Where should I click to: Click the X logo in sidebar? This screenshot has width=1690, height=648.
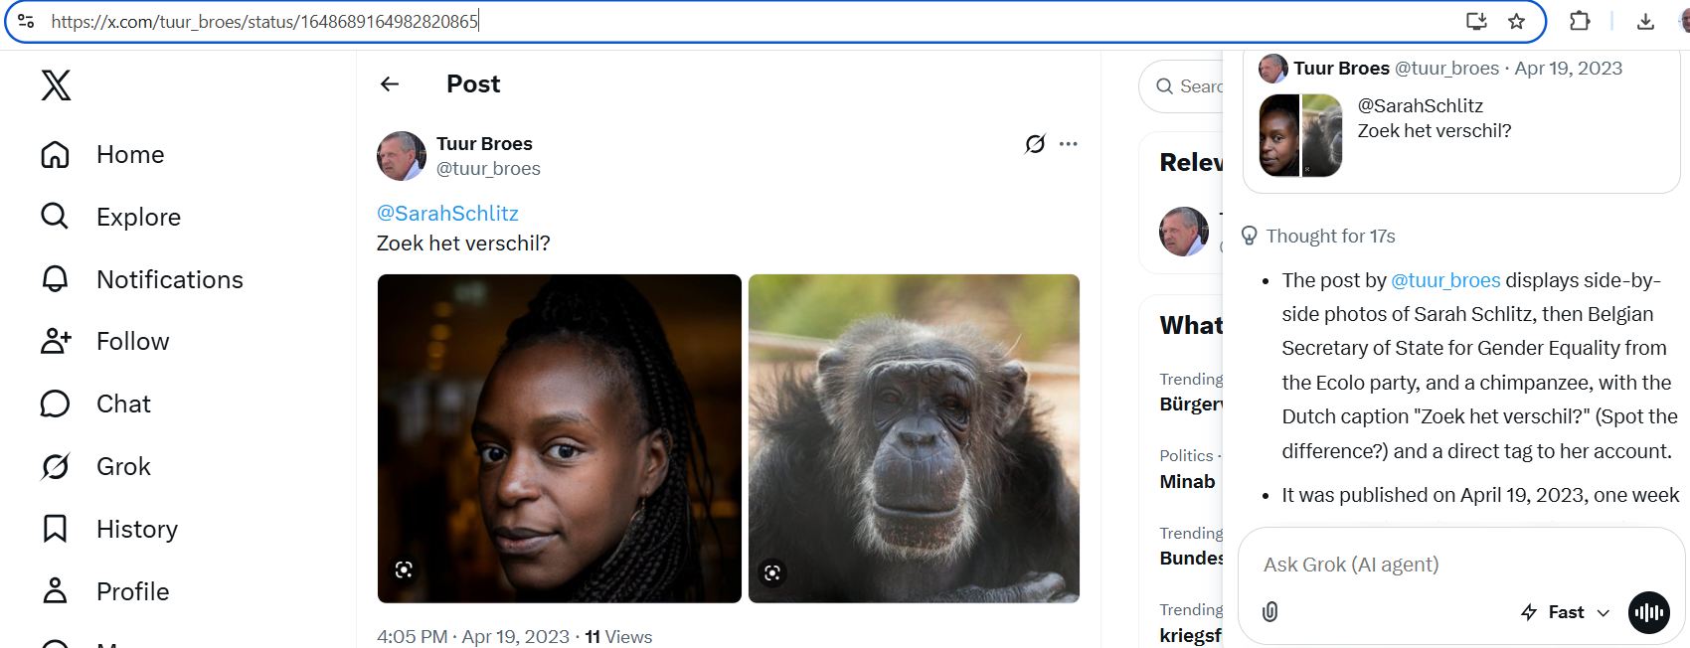(56, 85)
